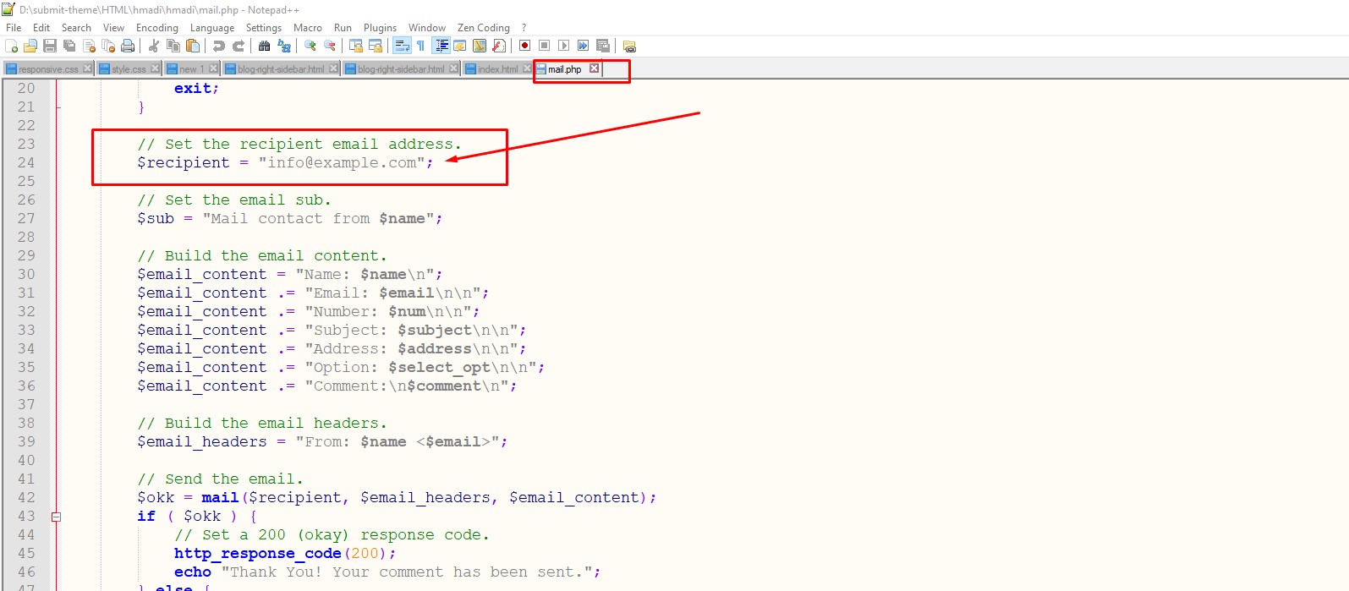This screenshot has width=1349, height=591.
Task: Collapse the if block fold marker at line 43
Action: click(57, 517)
